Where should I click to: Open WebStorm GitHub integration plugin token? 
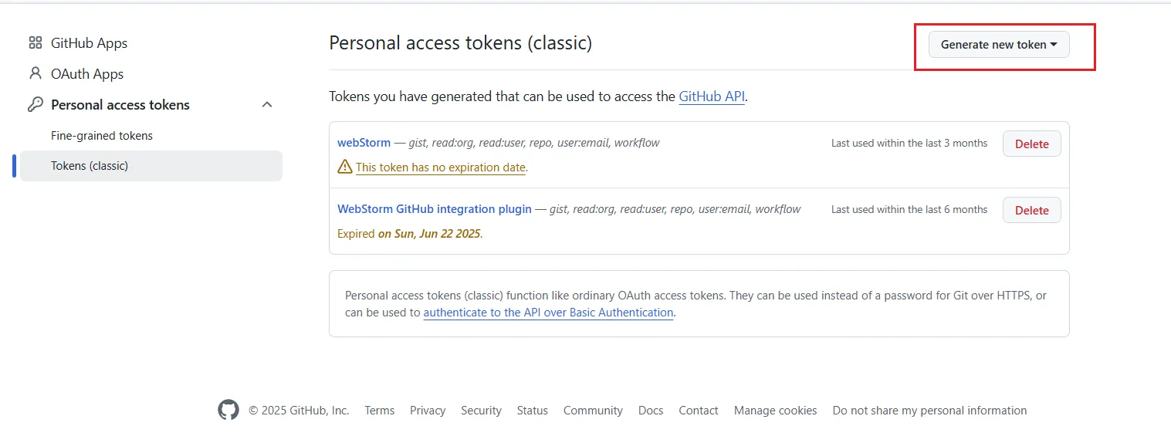[x=435, y=209]
